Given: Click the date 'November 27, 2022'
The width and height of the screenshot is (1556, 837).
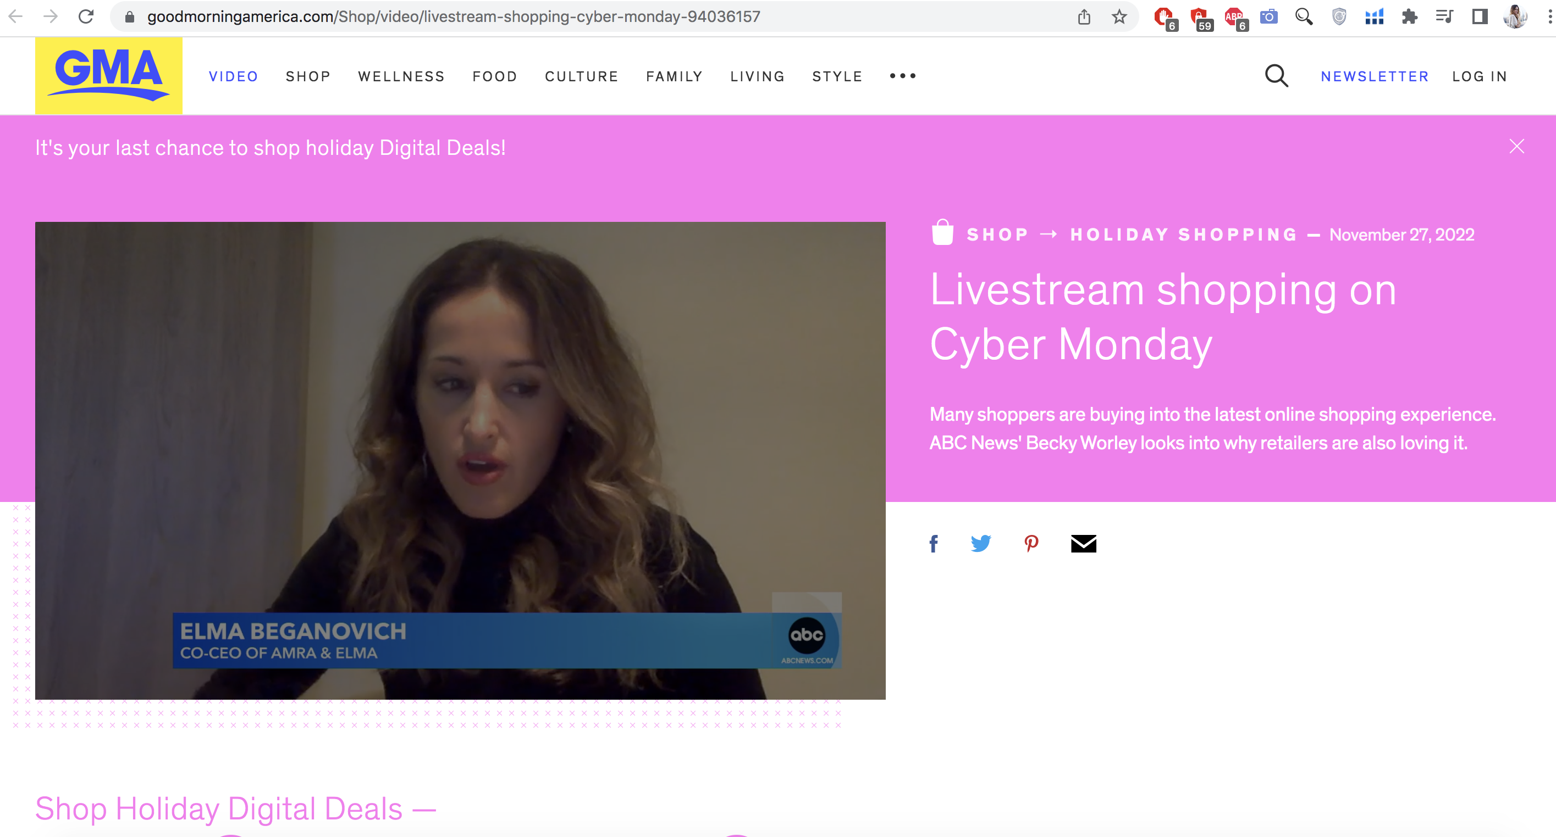Looking at the screenshot, I should tap(1402, 235).
